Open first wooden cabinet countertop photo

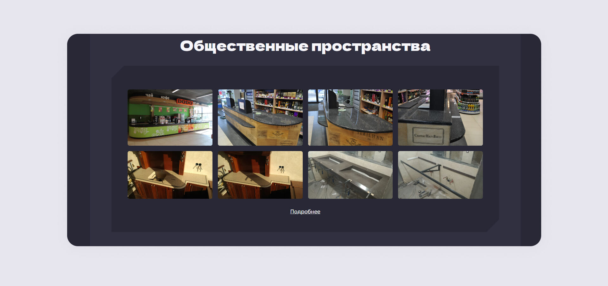[170, 175]
